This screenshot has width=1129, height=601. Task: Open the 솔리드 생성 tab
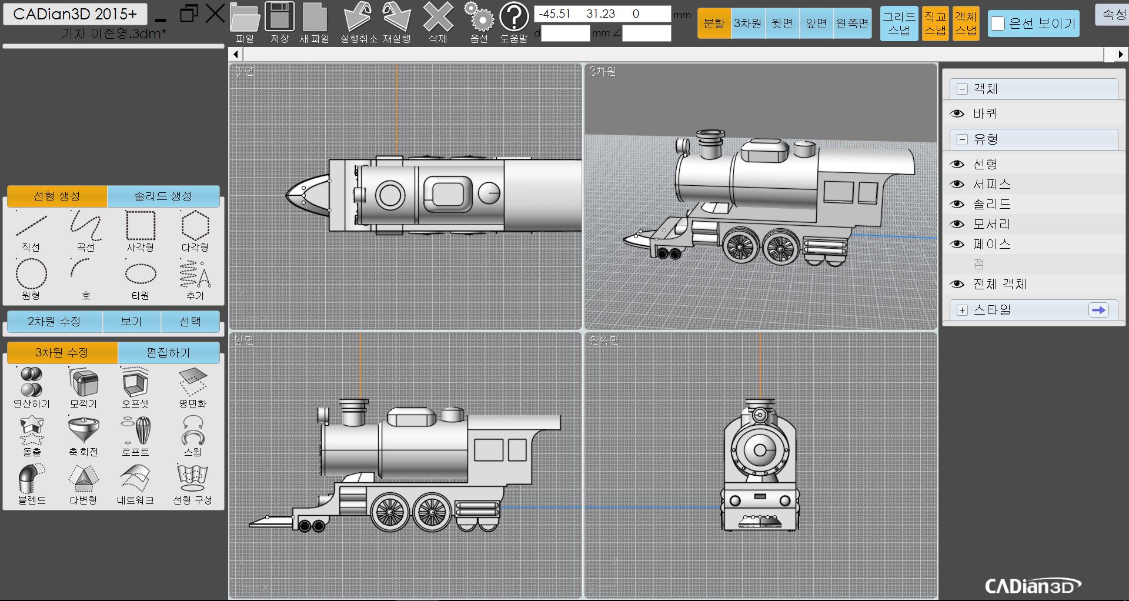163,196
